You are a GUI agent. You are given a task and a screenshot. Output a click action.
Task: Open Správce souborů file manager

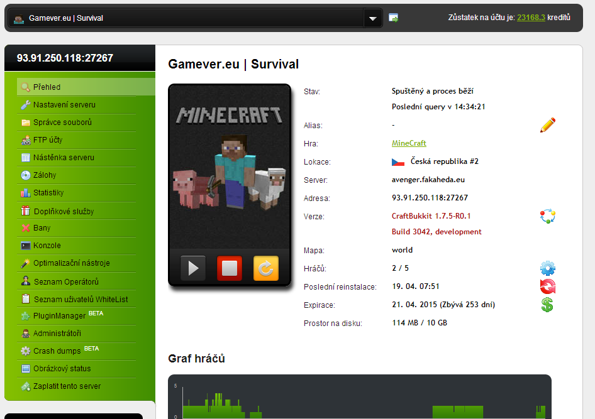(76, 122)
